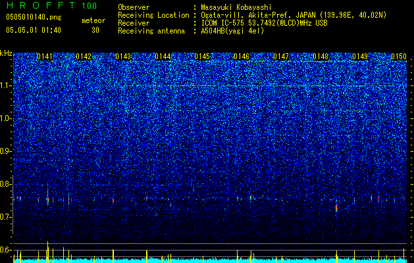Click the 0141 time marker

(45, 57)
